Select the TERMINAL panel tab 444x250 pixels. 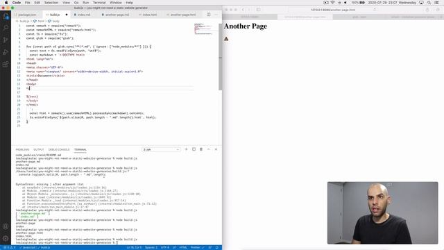click(x=80, y=149)
